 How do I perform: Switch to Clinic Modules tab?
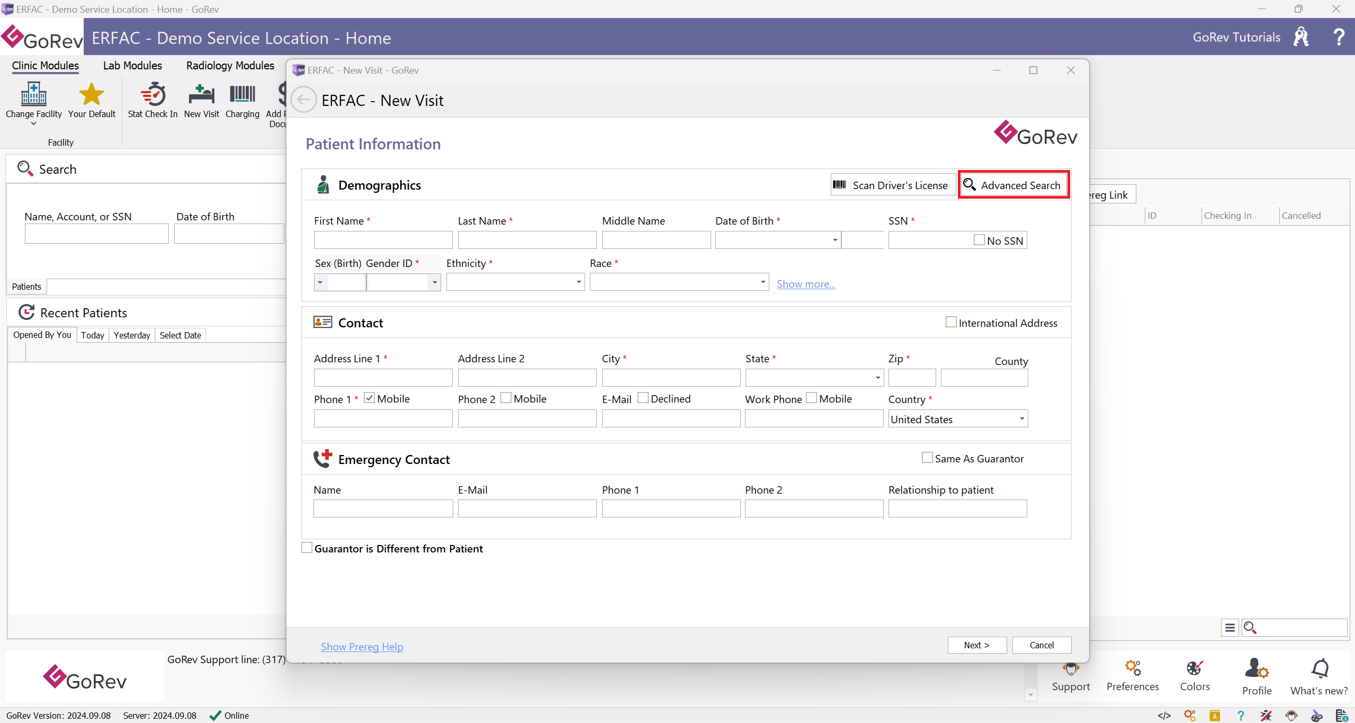(x=46, y=66)
